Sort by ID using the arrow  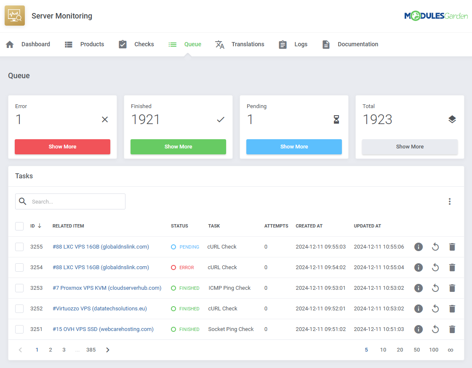pos(40,226)
